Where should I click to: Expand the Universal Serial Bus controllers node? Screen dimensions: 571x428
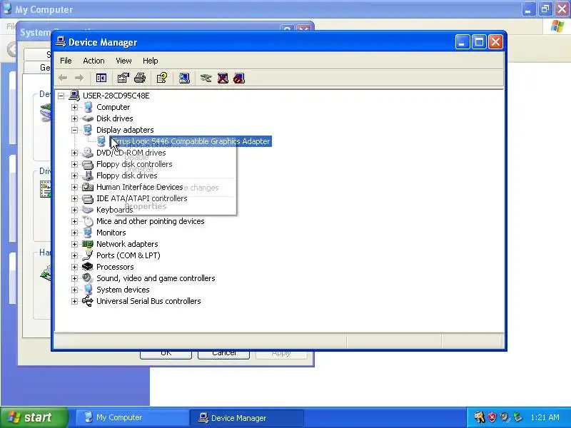[x=75, y=301]
